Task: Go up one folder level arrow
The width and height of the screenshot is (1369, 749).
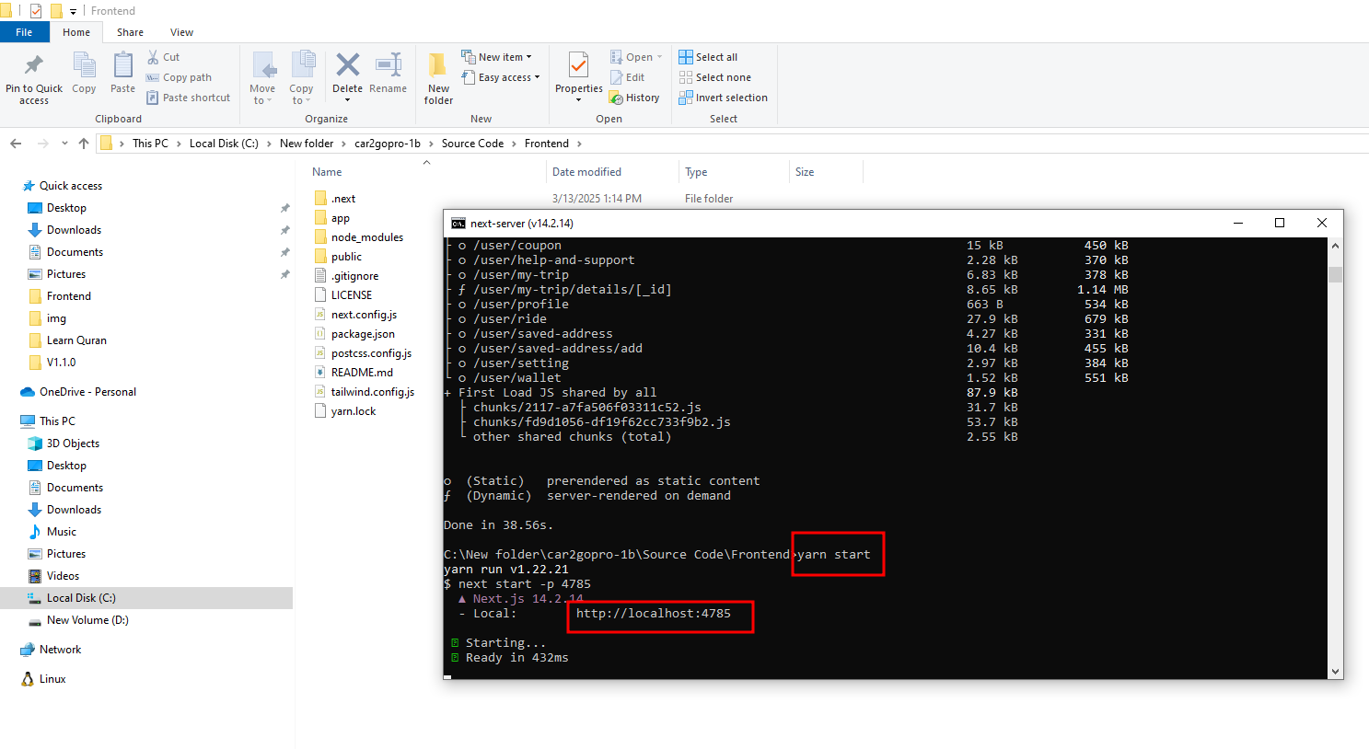Action: [84, 144]
